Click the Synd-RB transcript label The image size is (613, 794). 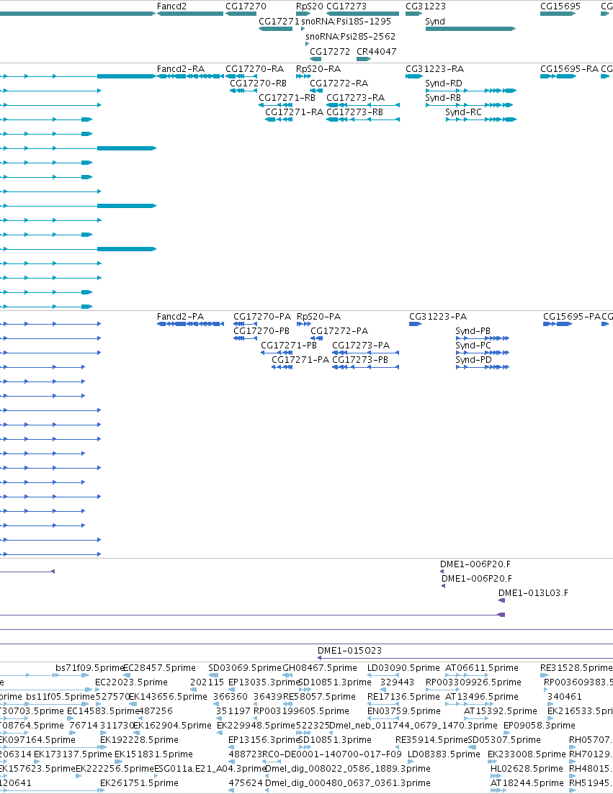pos(443,98)
